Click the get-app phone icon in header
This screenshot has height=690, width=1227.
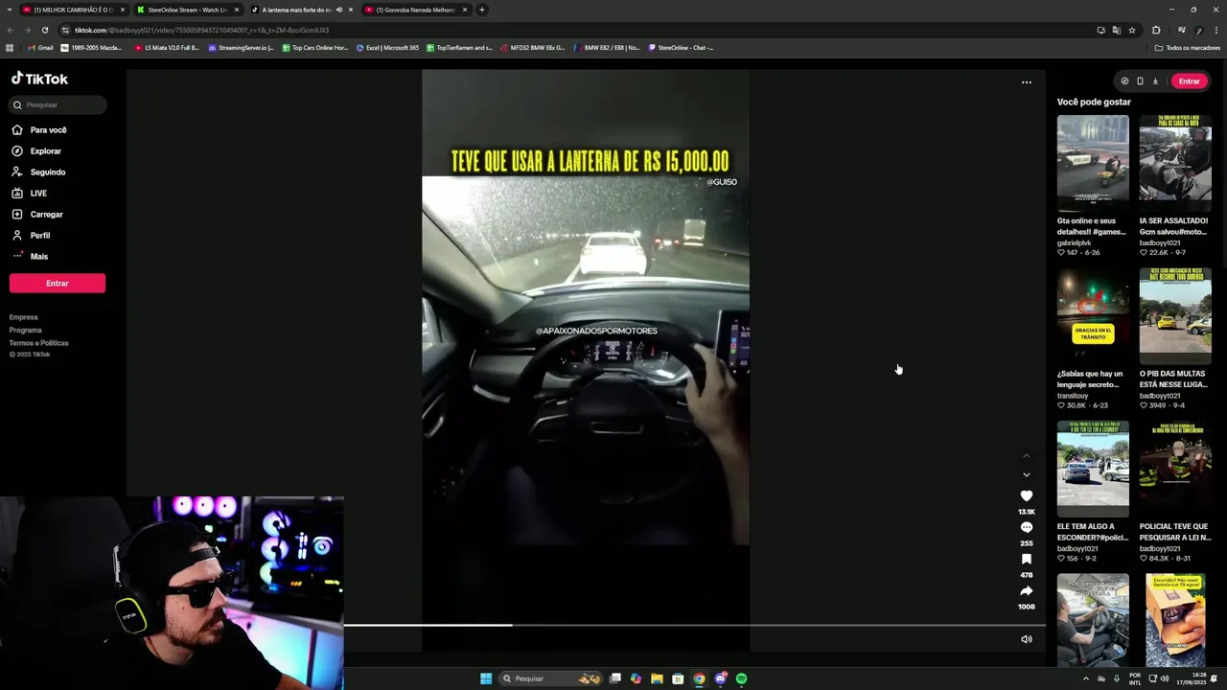click(x=1140, y=81)
